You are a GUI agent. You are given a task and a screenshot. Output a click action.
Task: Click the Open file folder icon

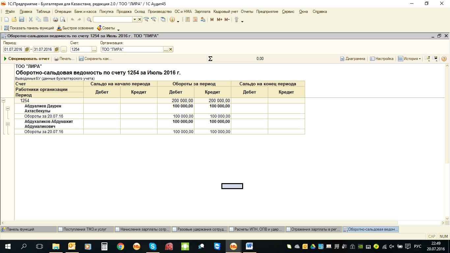tap(14, 19)
